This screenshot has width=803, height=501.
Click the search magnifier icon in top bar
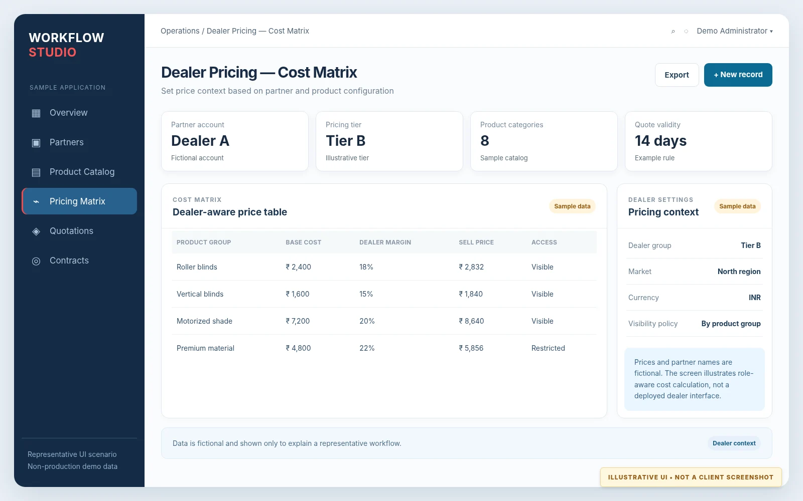[x=673, y=32]
